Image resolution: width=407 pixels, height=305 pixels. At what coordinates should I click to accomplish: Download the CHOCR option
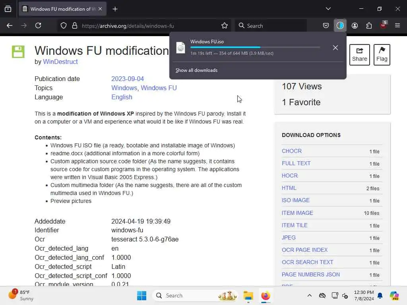(291, 151)
